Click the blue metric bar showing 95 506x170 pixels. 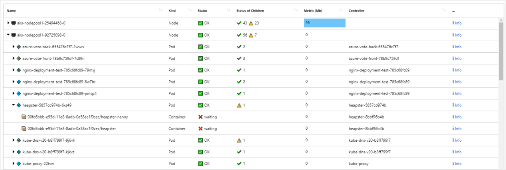coord(324,23)
